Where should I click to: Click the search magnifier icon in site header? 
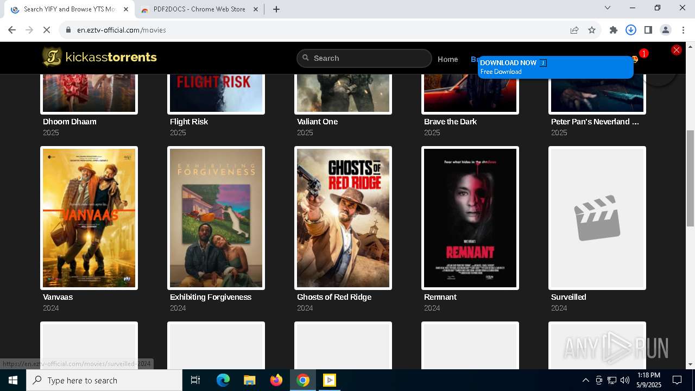(306, 58)
